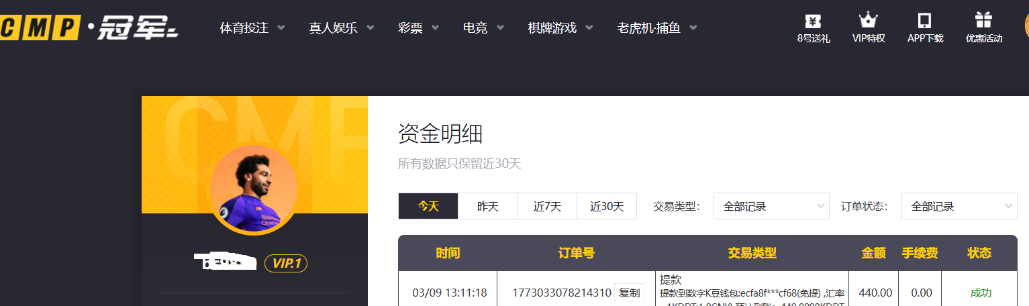Click the 成功 status cell
The height and width of the screenshot is (306, 1029).
click(x=981, y=293)
